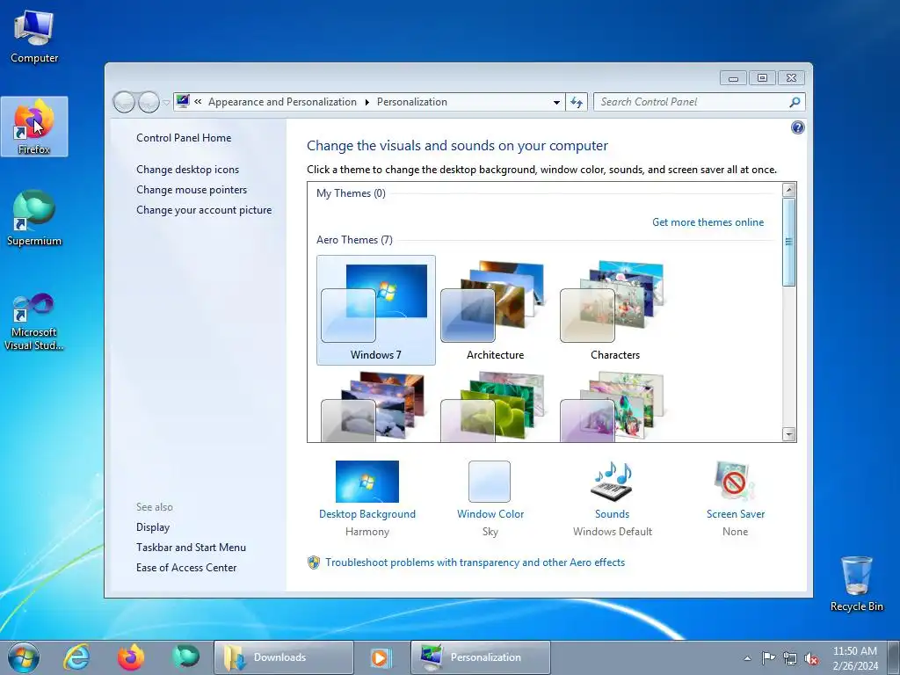Click the theme list scrollbar thumb
This screenshot has width=900, height=675.
(x=788, y=242)
